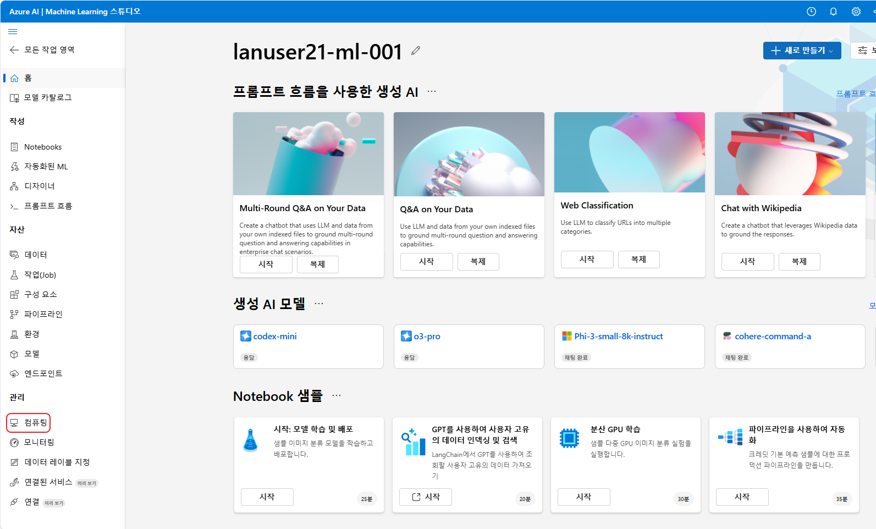The height and width of the screenshot is (529, 876).
Task: Open the codex-mini model link
Action: click(x=275, y=337)
